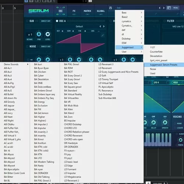Adjust the PORTA knob
Screen dimensions: 184x184
pos(180,140)
